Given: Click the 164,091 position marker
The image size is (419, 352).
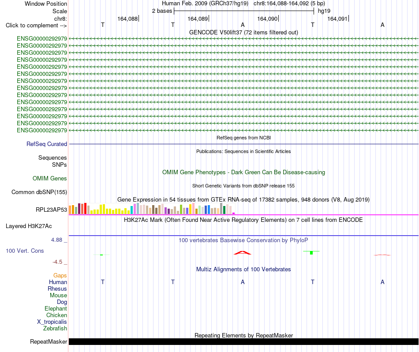Looking at the screenshot, I should 337,19.
